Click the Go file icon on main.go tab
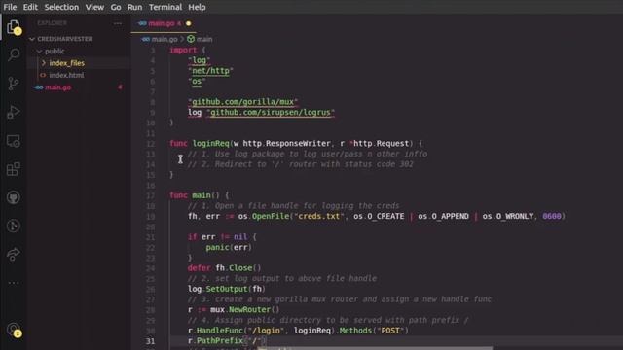The image size is (623, 350). [x=142, y=23]
